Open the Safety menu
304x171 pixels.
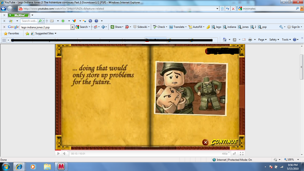(x=274, y=39)
